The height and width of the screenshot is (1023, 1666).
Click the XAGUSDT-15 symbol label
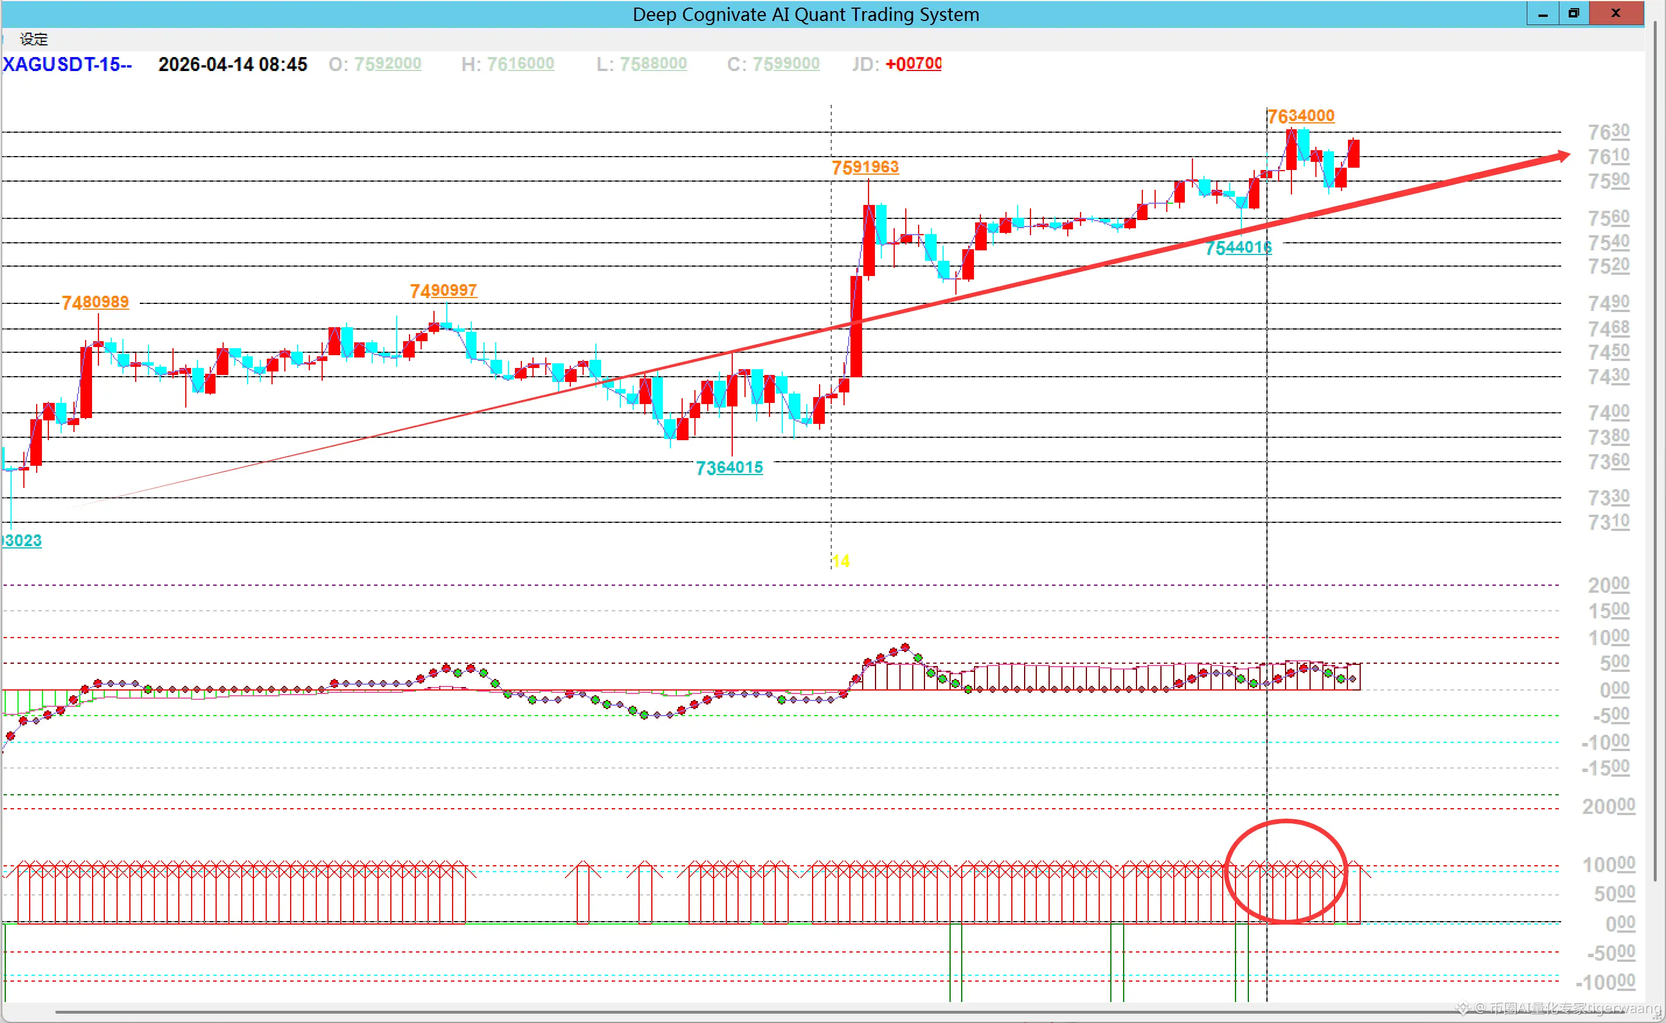pyautogui.click(x=67, y=64)
